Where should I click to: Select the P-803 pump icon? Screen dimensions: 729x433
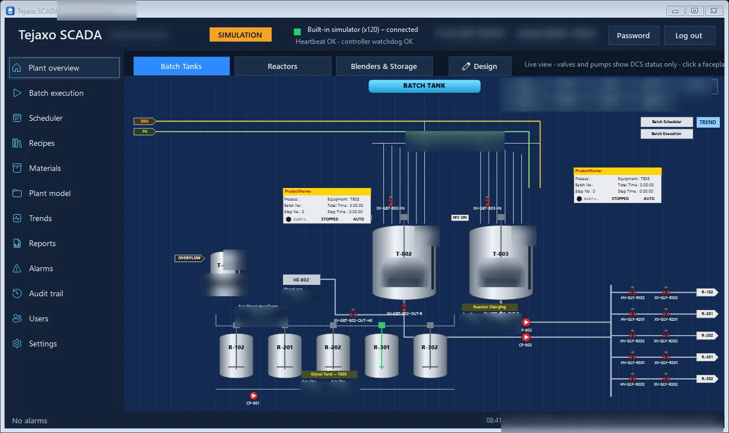(x=526, y=322)
